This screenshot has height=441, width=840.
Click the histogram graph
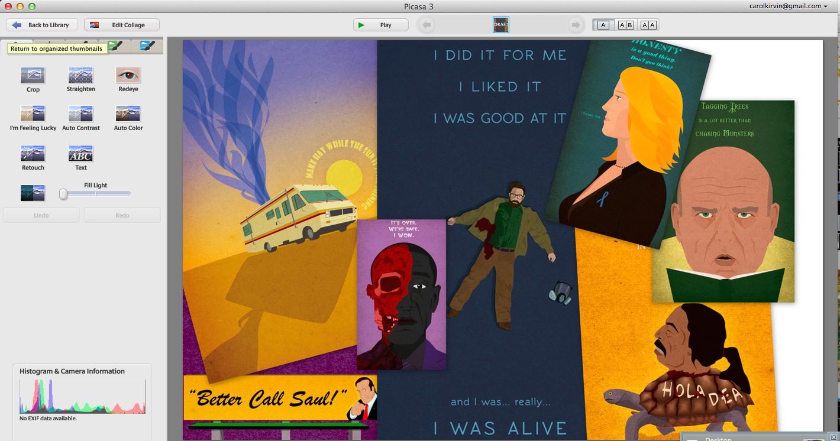click(x=83, y=396)
